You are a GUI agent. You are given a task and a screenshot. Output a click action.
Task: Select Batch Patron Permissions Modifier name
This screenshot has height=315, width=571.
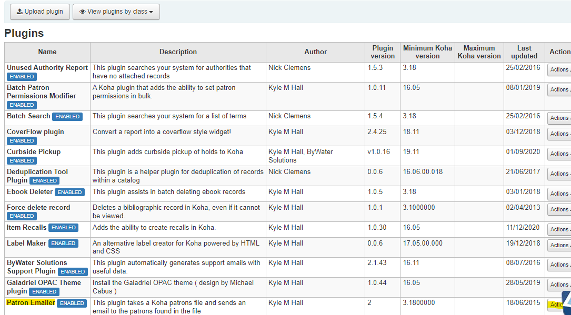click(x=42, y=92)
